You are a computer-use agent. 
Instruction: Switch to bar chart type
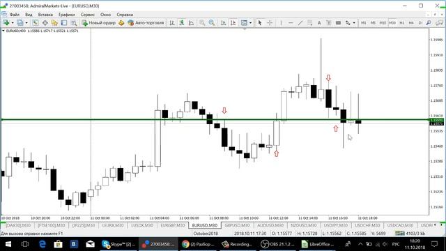[172, 23]
